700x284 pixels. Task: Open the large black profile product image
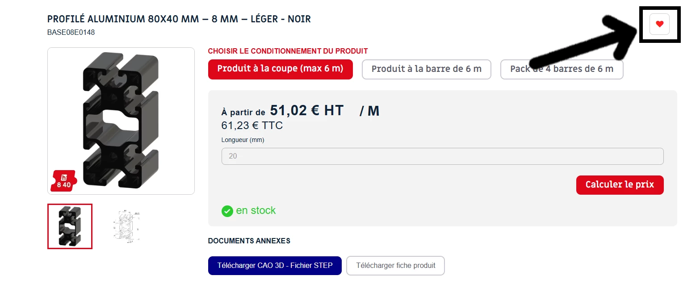121,121
